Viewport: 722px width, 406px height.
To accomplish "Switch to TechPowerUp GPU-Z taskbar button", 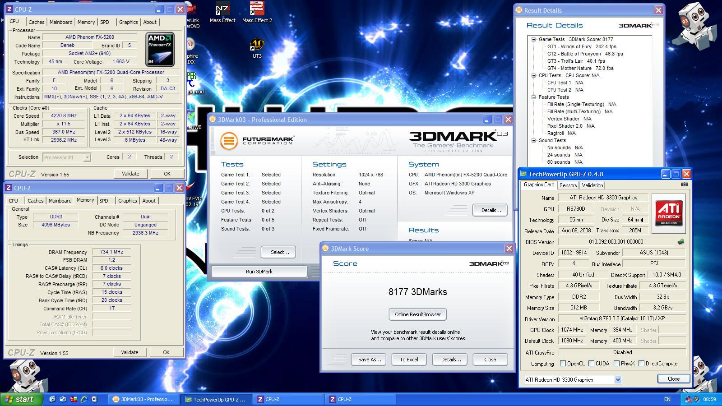I will tap(216, 399).
